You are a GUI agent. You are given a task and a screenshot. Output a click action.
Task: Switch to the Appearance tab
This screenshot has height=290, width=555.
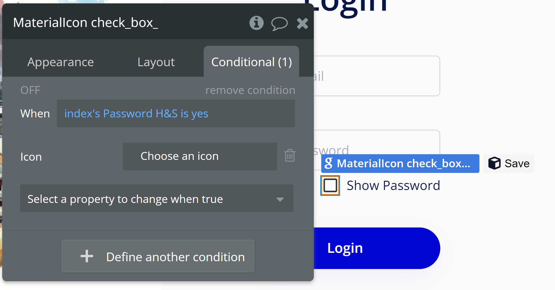tap(61, 62)
